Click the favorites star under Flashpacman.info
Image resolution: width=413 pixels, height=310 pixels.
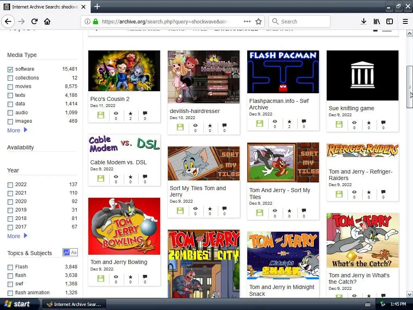click(x=290, y=121)
